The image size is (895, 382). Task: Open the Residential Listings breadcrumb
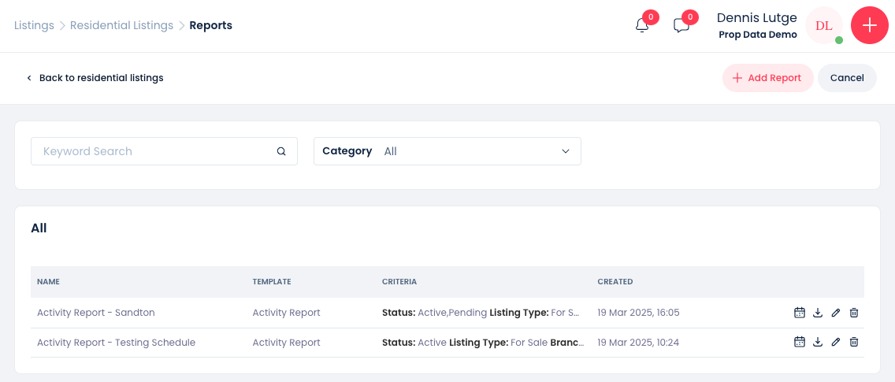click(x=121, y=25)
